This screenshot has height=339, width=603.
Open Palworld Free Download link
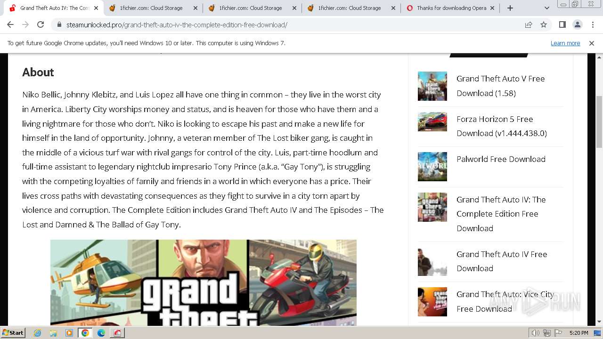501,159
